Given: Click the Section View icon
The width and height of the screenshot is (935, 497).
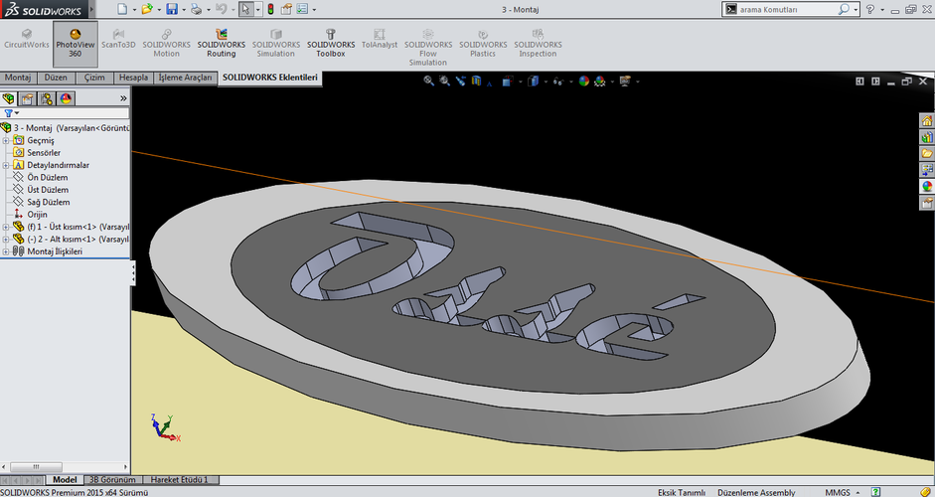Looking at the screenshot, I should click(x=477, y=81).
